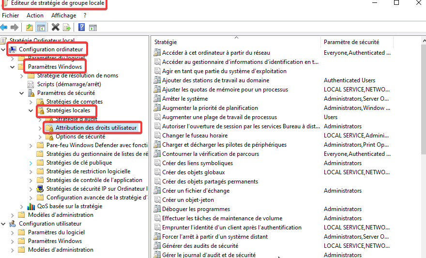Viewport: 426px width, 258px height.
Task: Click the Delete (X) toolbar icon
Action: pos(56,27)
